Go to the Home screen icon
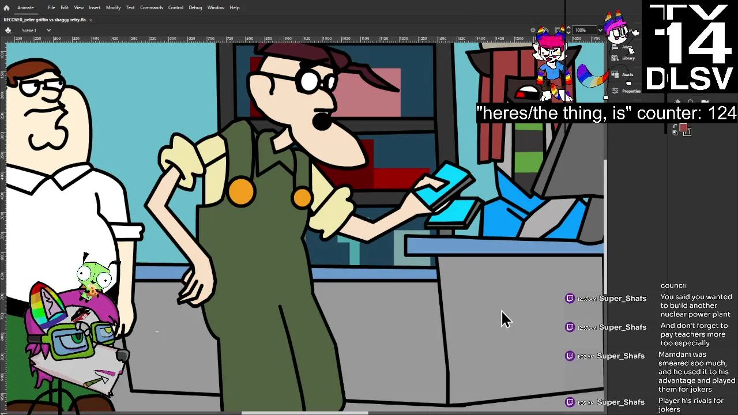738x415 pixels. [6, 7]
